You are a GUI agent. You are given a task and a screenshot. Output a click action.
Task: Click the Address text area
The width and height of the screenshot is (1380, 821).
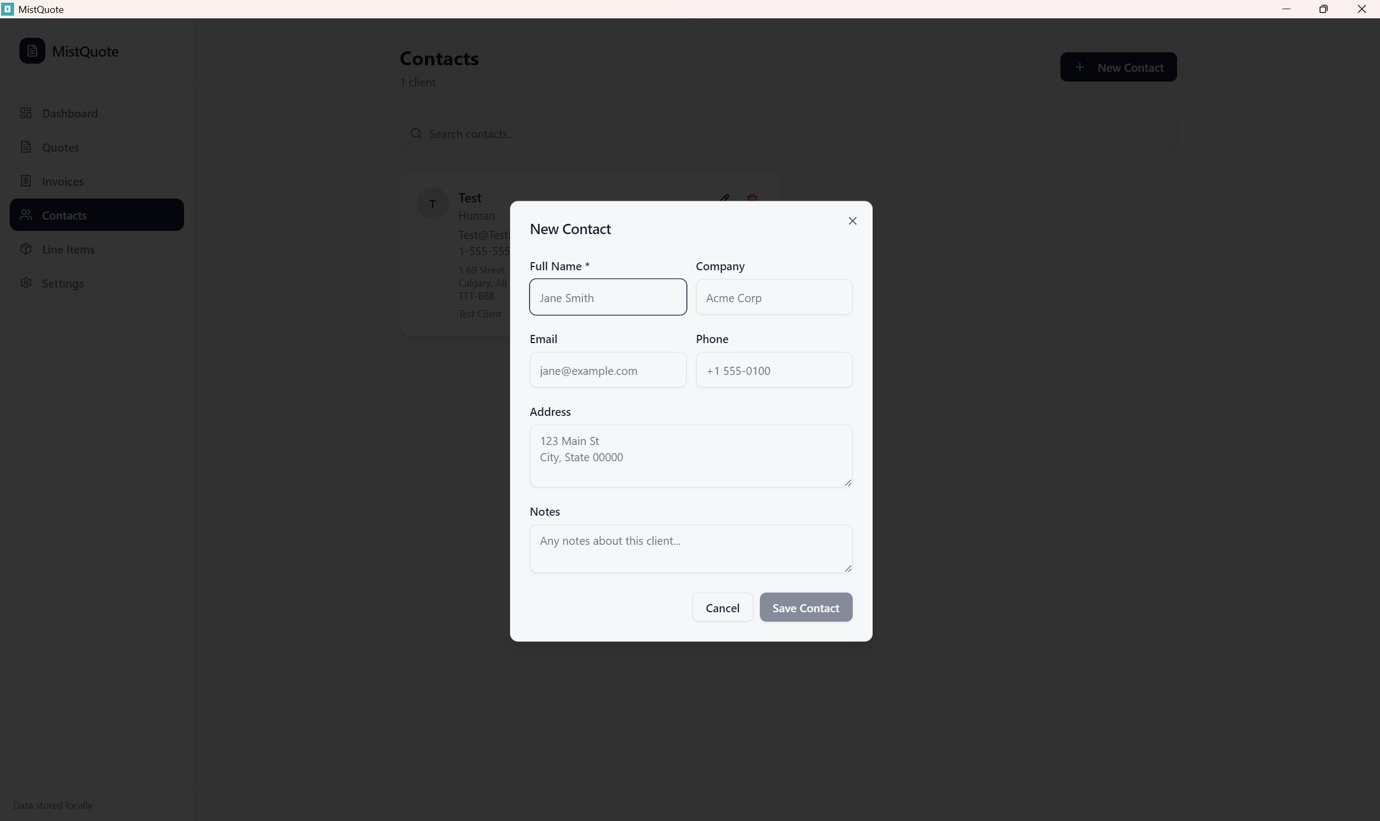(690, 456)
